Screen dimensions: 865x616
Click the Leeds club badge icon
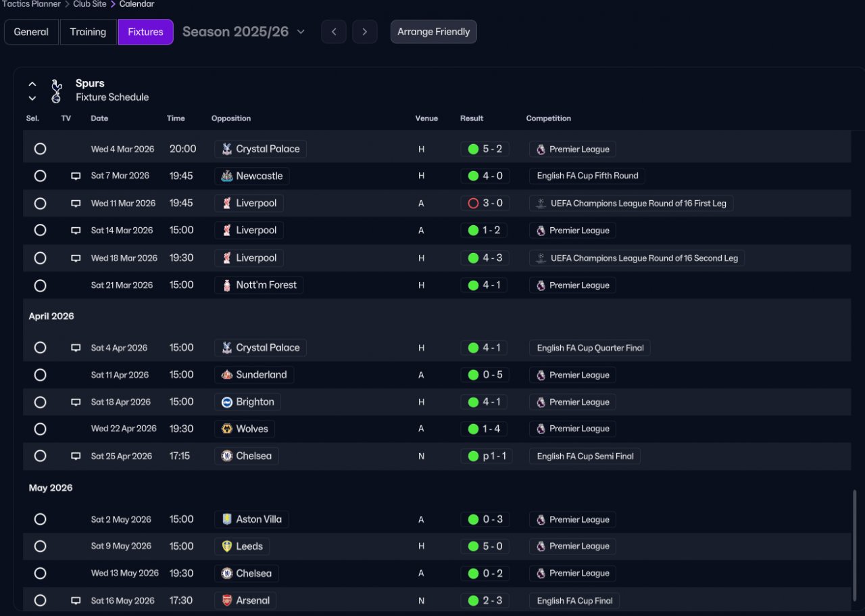[227, 546]
